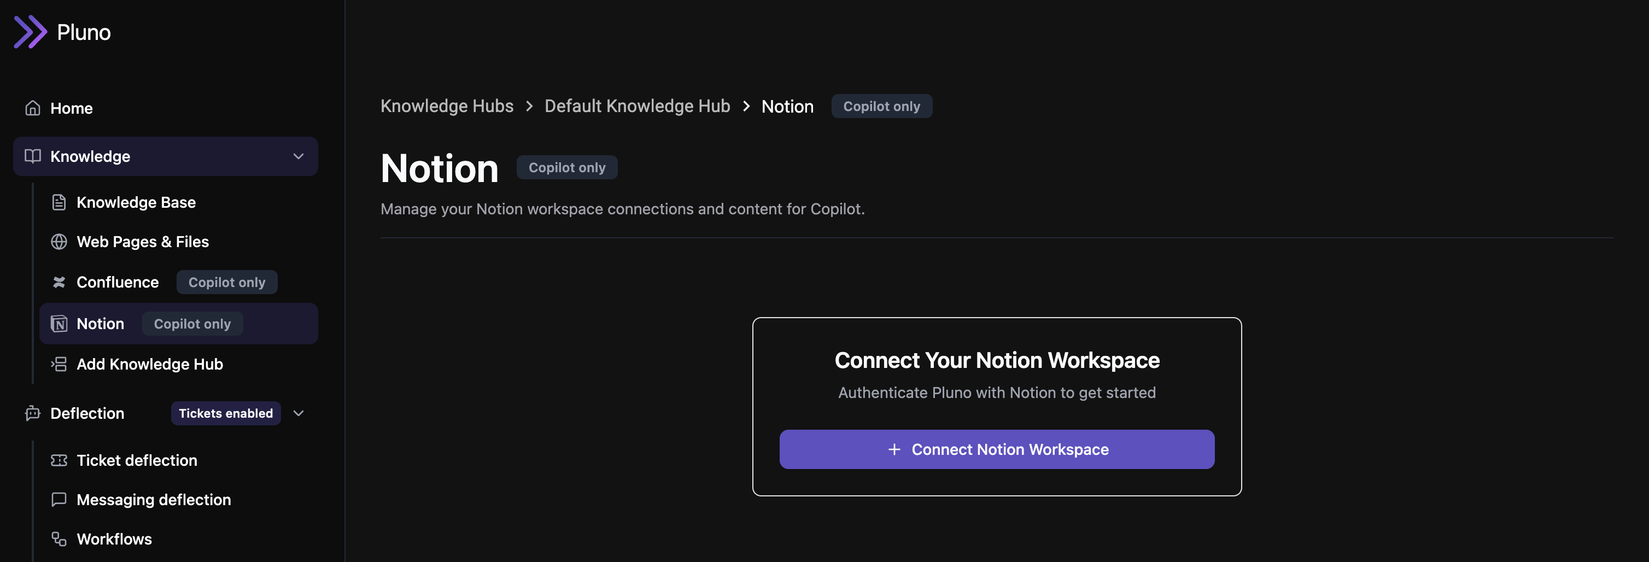Collapse the Knowledge section chevron
This screenshot has width=1649, height=562.
[x=299, y=156]
